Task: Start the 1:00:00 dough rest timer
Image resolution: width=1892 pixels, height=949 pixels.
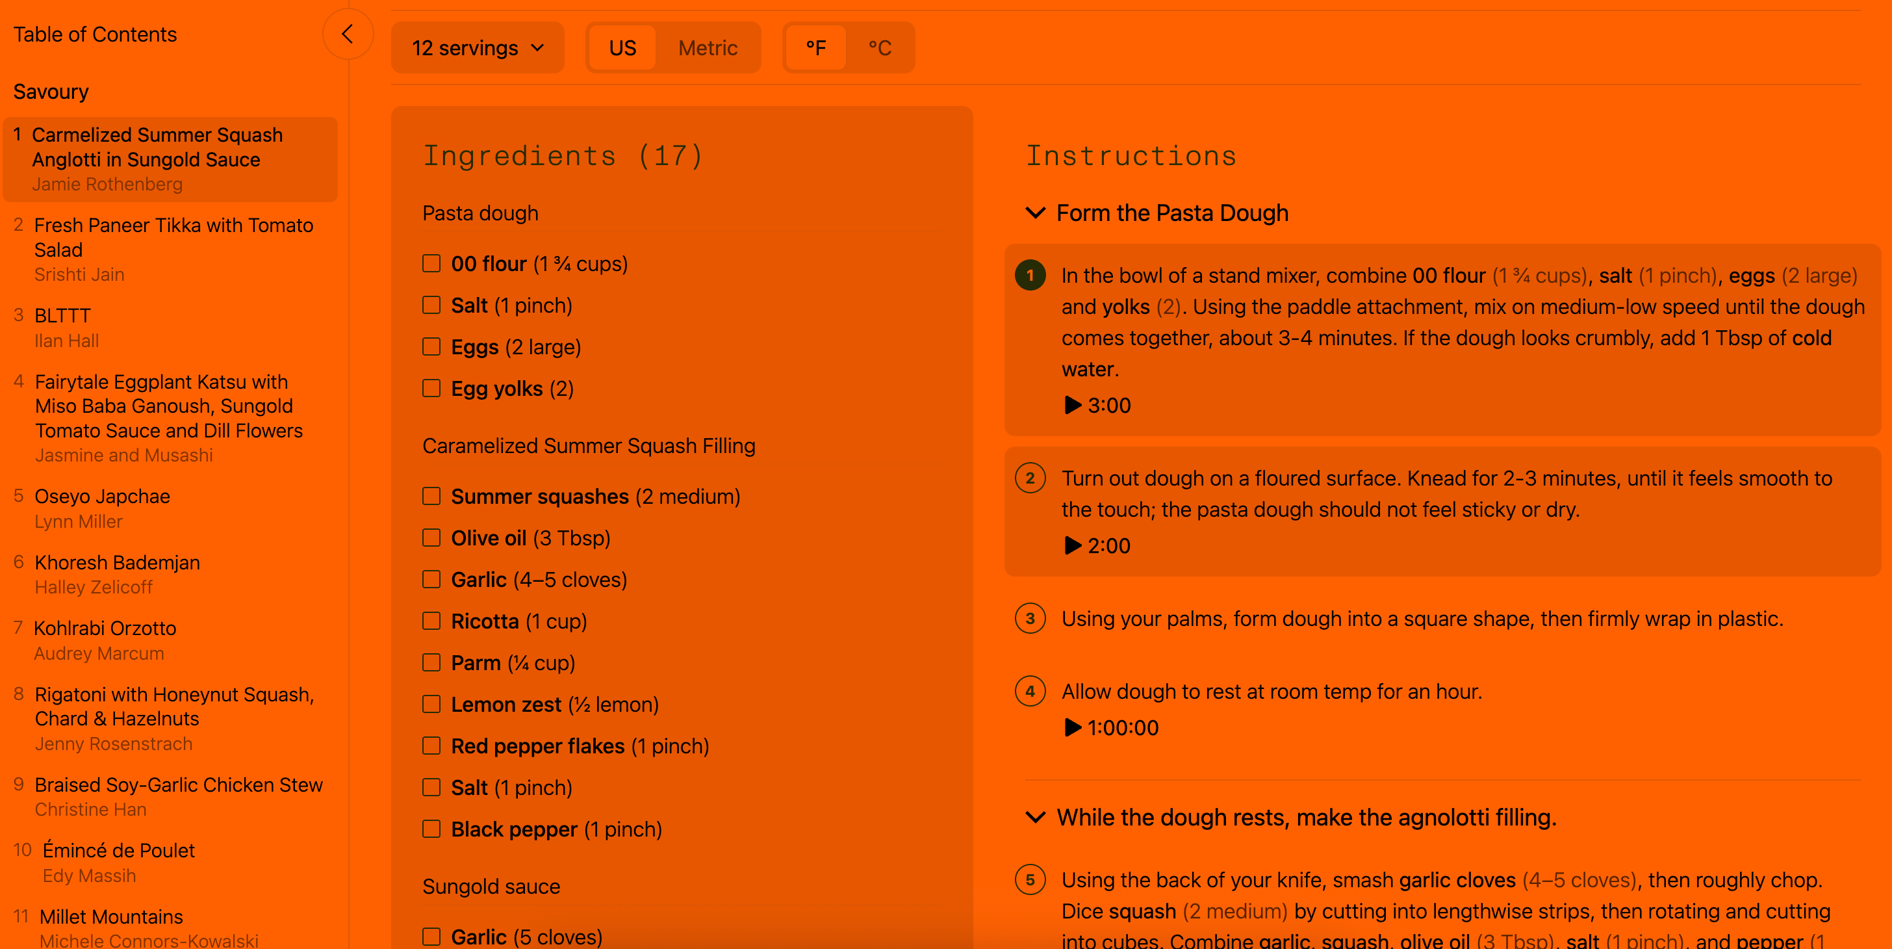Action: [x=1072, y=727]
